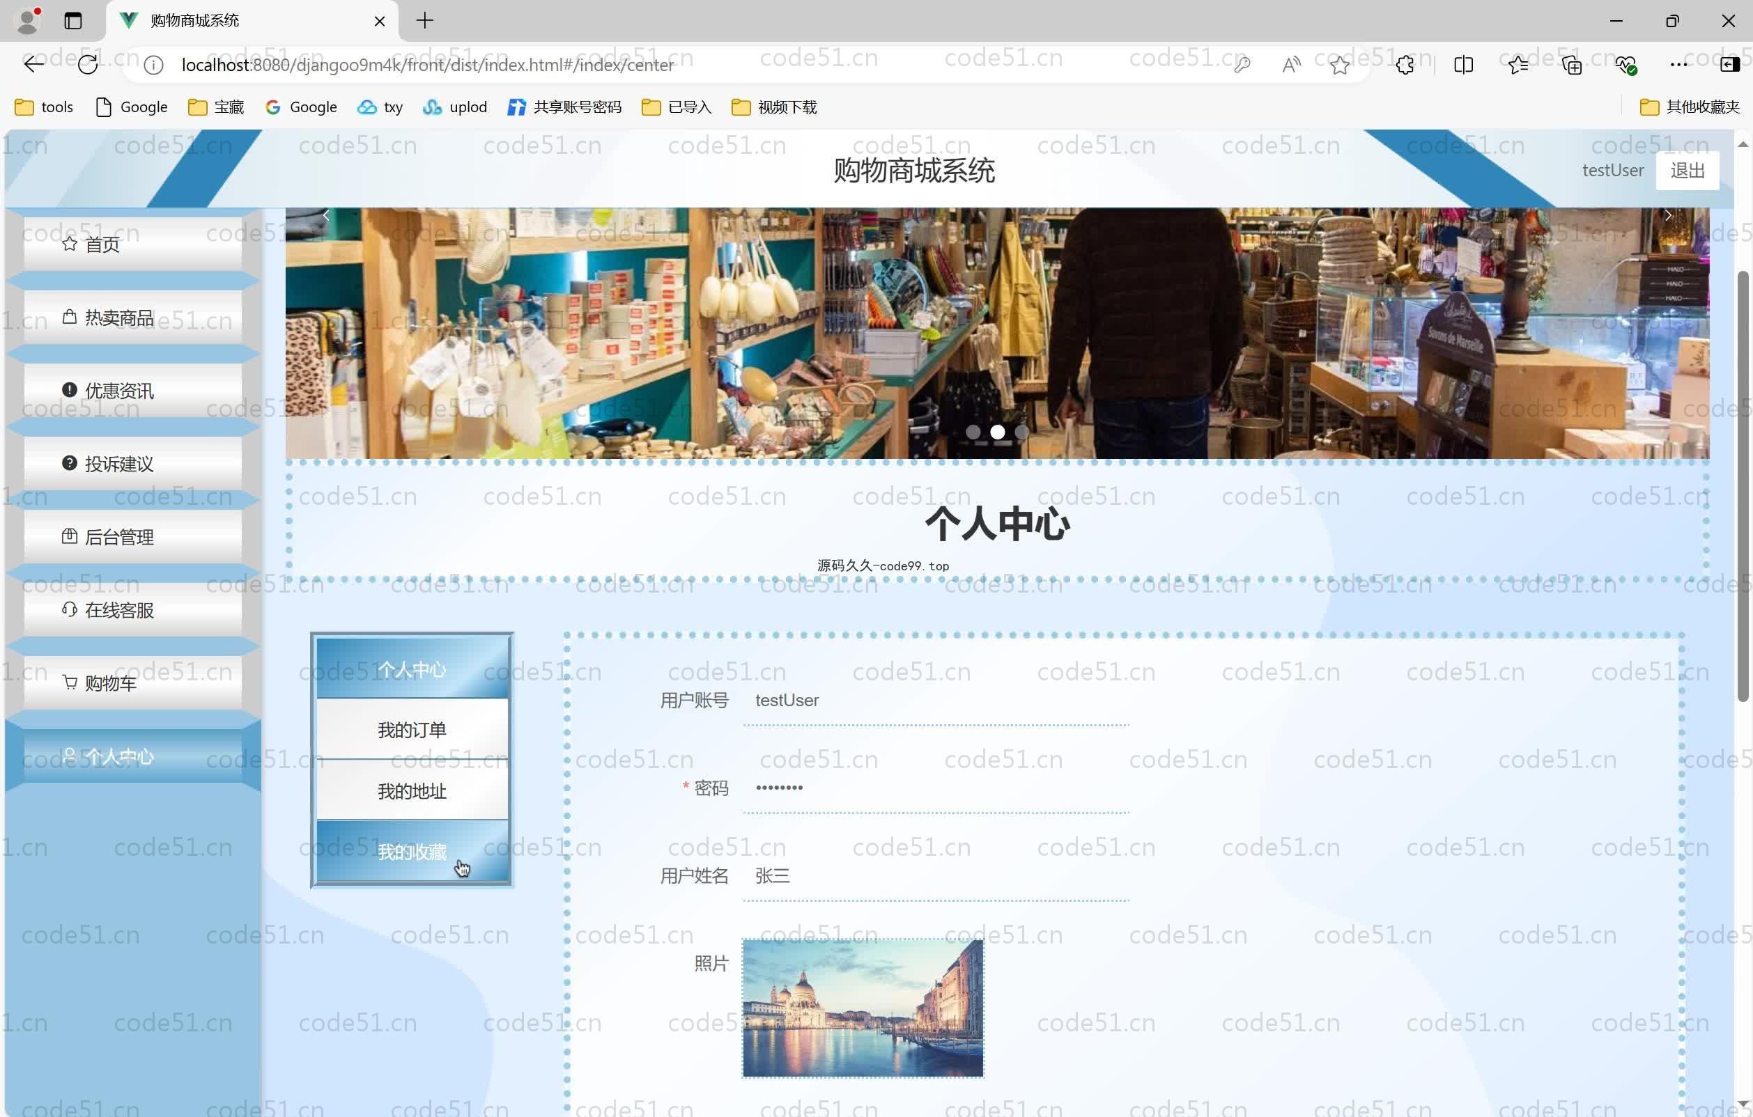Select 个人中心 in the left sidebar
Viewport: 1753px width, 1117px height.
coord(132,756)
